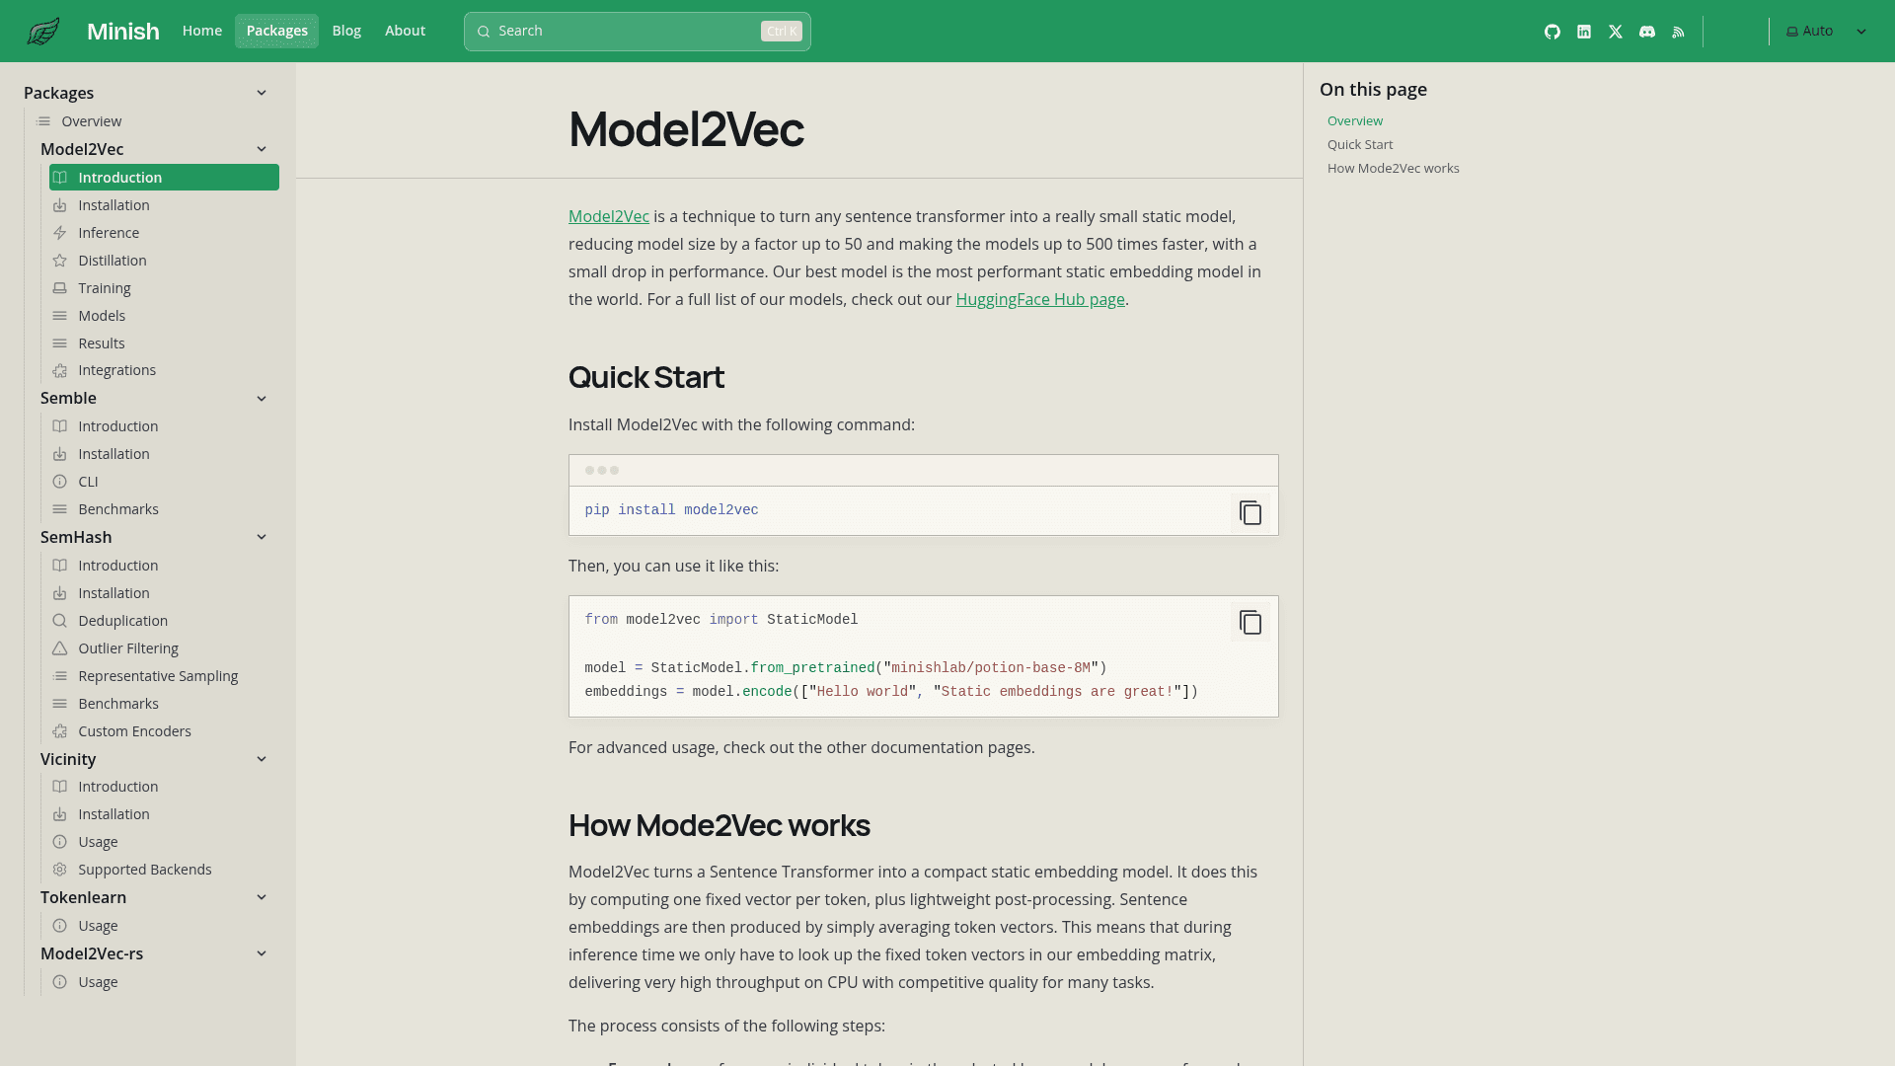Click the Minish feather logo
The width and height of the screenshot is (1895, 1066).
[x=43, y=32]
